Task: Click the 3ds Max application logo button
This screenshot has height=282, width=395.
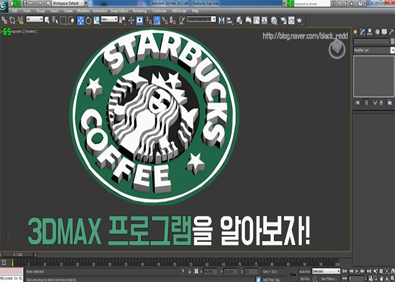Action: (4, 6)
